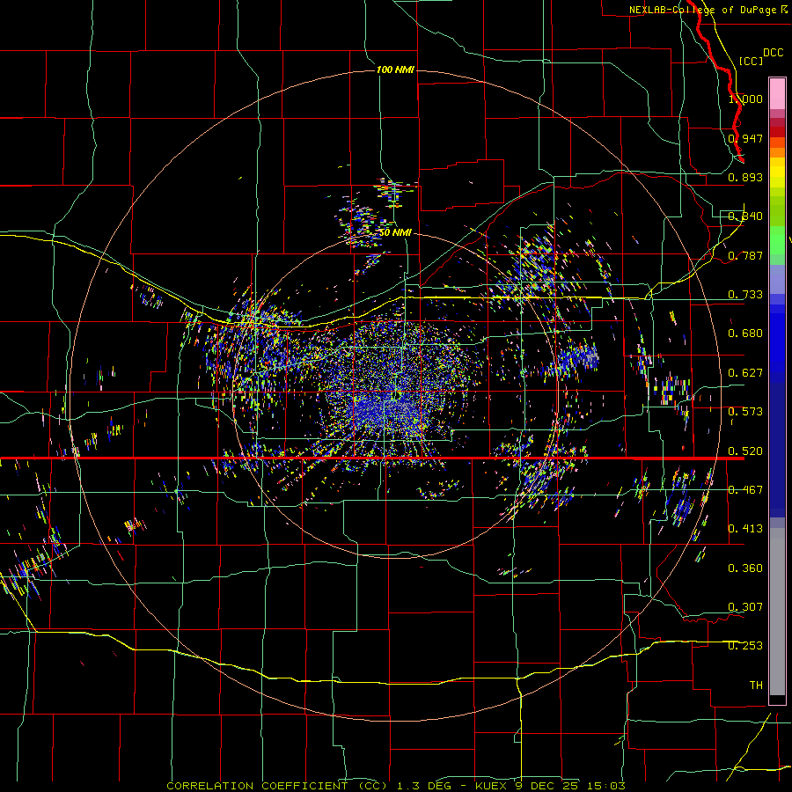Click the 0.893 scale value
Viewport: 792px width, 792px height.
(745, 177)
